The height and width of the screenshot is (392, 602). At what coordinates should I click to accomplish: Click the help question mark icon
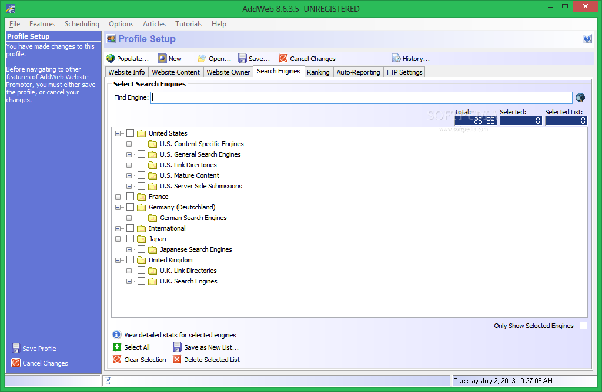[587, 39]
